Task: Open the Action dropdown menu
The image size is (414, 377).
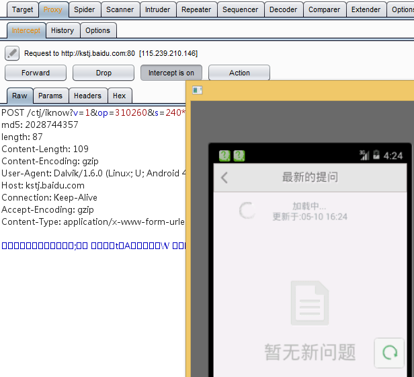Action: point(239,73)
